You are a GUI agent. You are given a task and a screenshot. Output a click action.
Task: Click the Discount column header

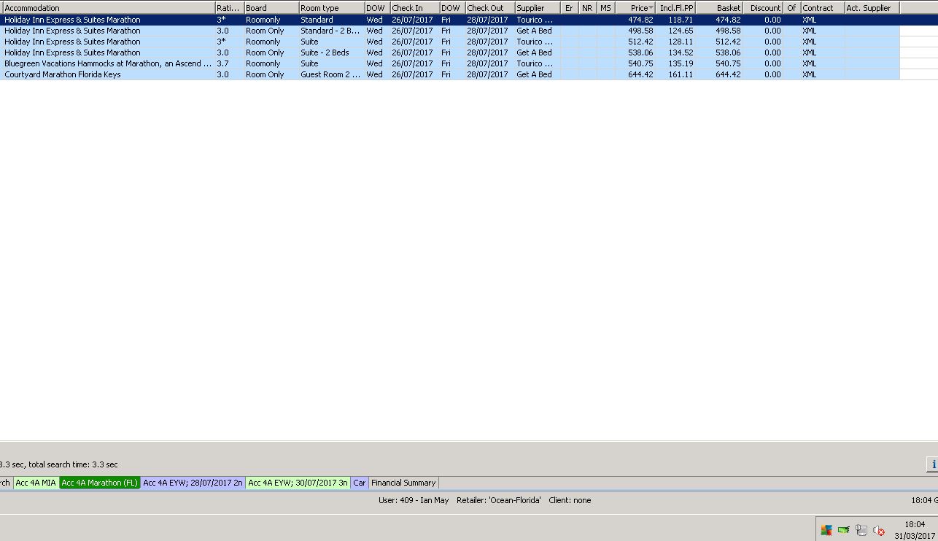(764, 8)
